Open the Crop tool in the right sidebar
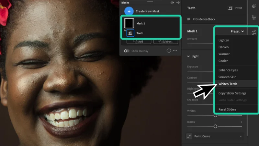Image resolution: width=259 pixels, height=146 pixels. pos(254,32)
